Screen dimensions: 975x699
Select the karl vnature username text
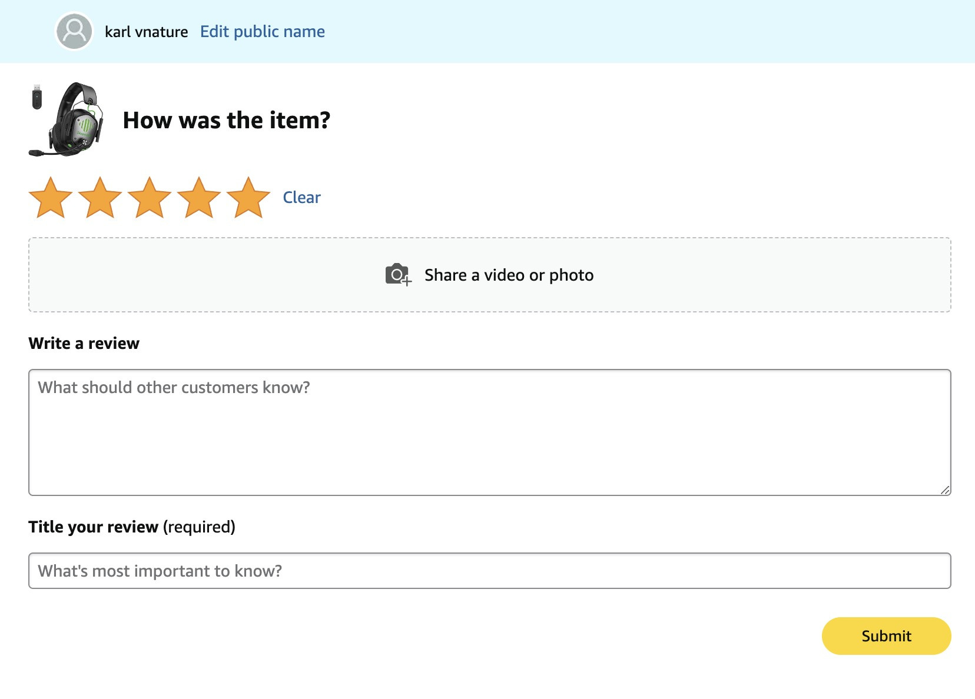147,32
